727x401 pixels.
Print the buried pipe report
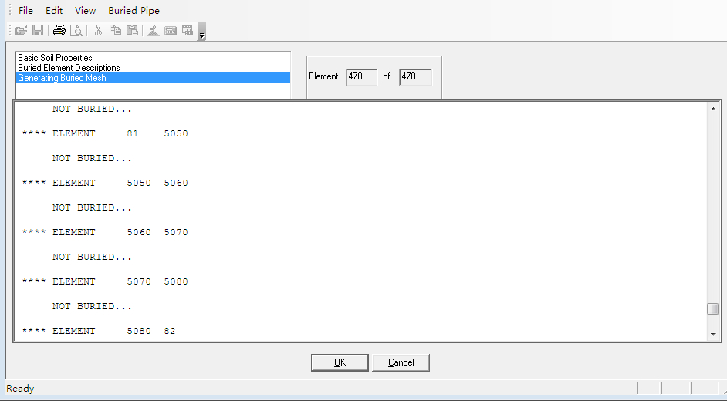pyautogui.click(x=59, y=31)
